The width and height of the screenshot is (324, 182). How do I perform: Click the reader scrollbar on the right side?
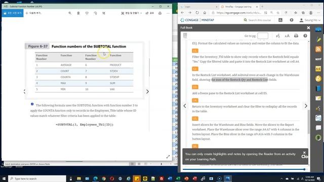(309, 122)
